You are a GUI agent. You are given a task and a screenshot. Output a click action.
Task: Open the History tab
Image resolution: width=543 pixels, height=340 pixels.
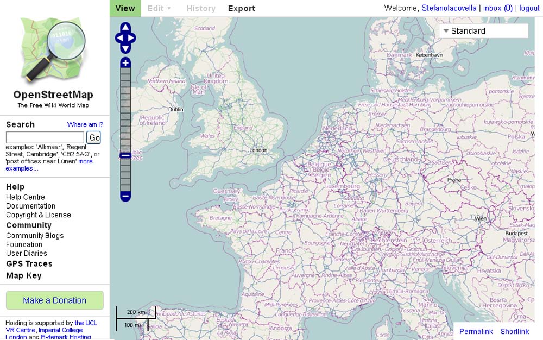click(x=201, y=8)
